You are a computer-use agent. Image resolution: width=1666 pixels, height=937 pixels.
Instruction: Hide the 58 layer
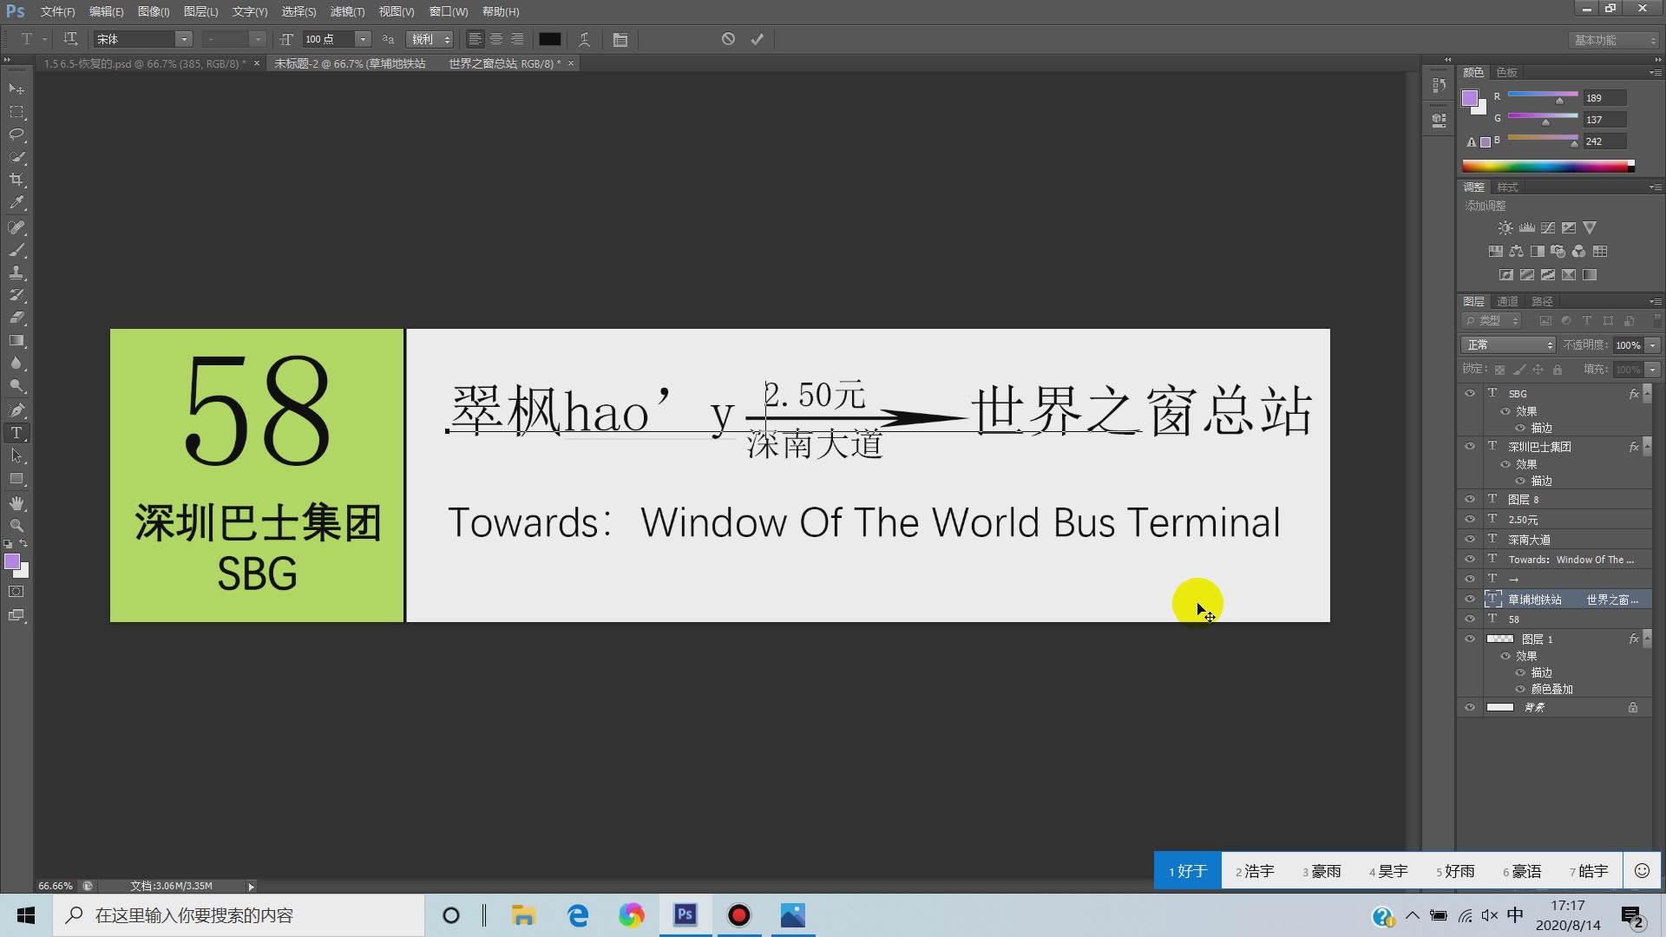1470,619
